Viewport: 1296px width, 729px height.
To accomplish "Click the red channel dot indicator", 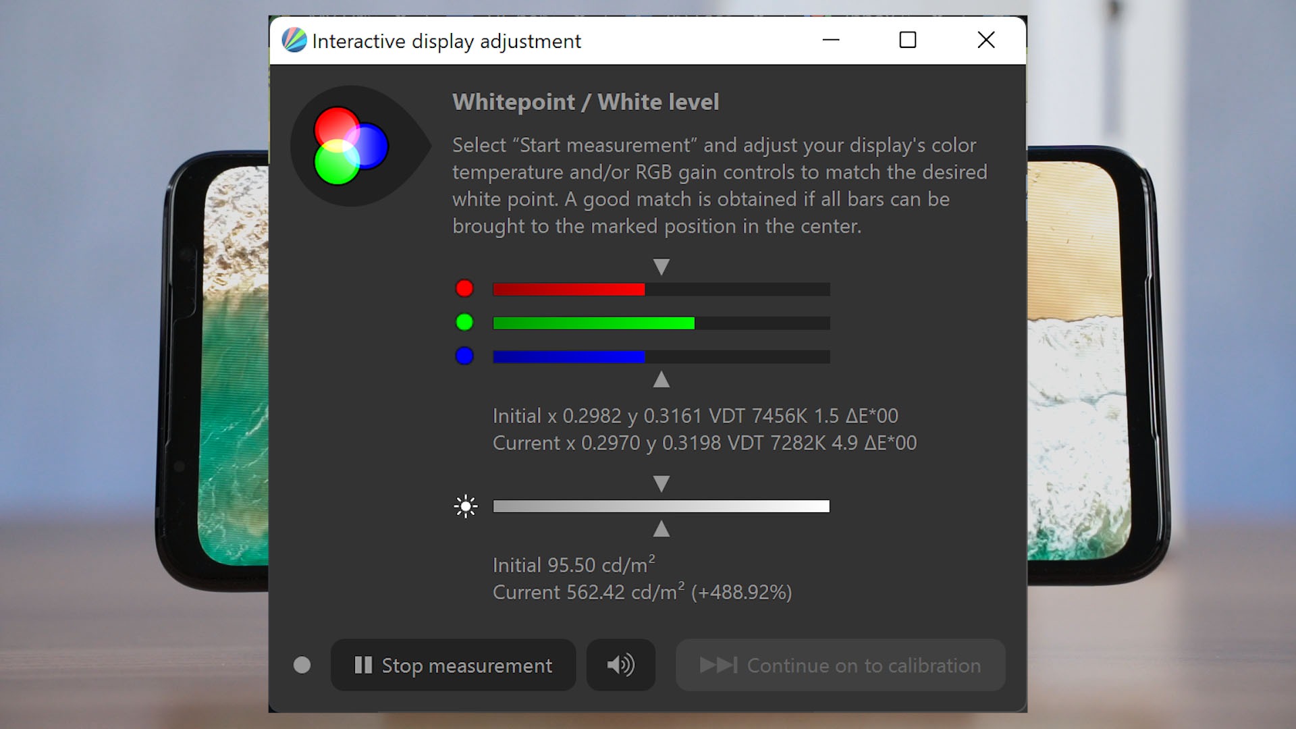I will [x=464, y=289].
